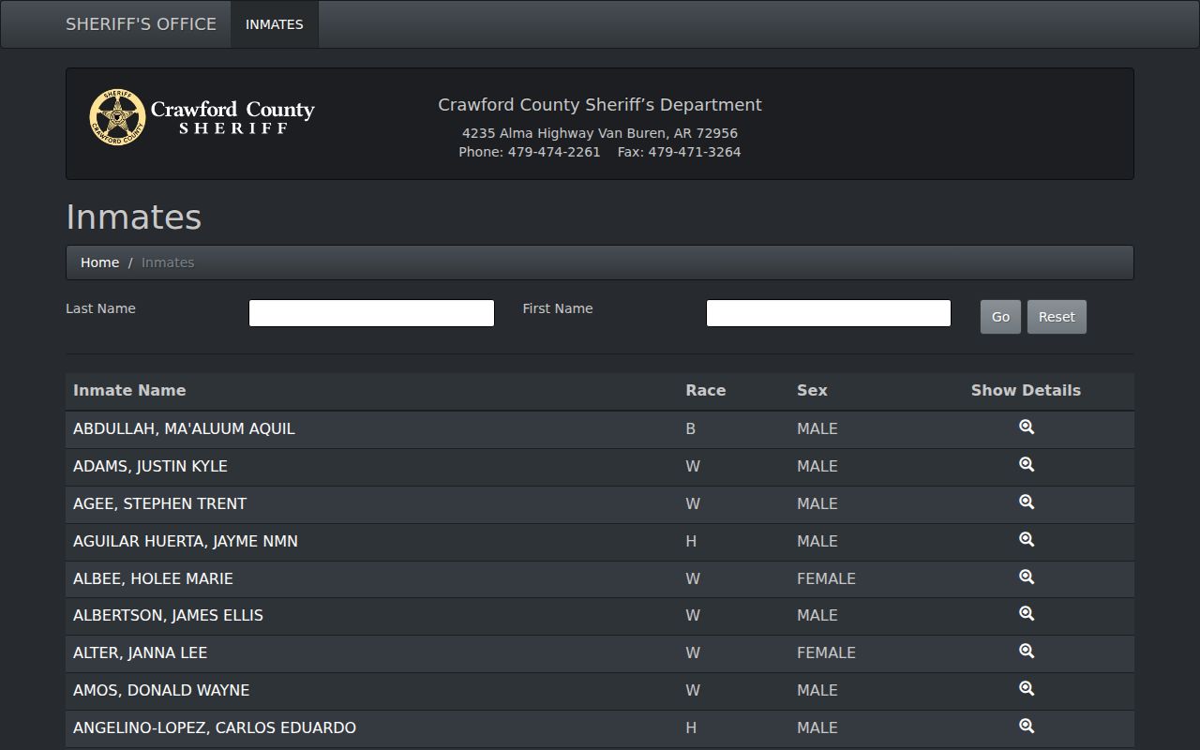Select name AGUILAR HUERTA, JAYME NMN
Viewport: 1200px width, 750px height.
coord(186,541)
